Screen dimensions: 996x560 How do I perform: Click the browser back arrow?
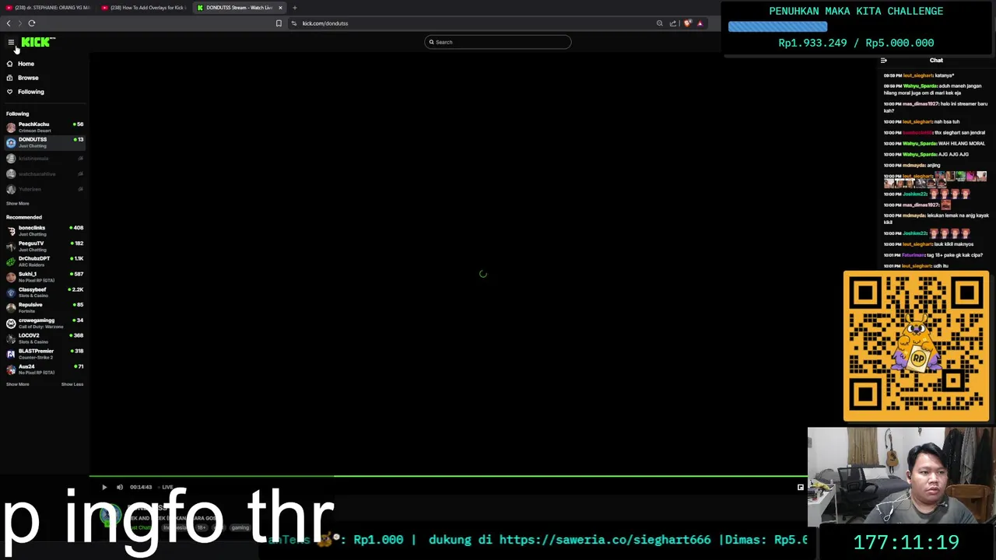[9, 23]
